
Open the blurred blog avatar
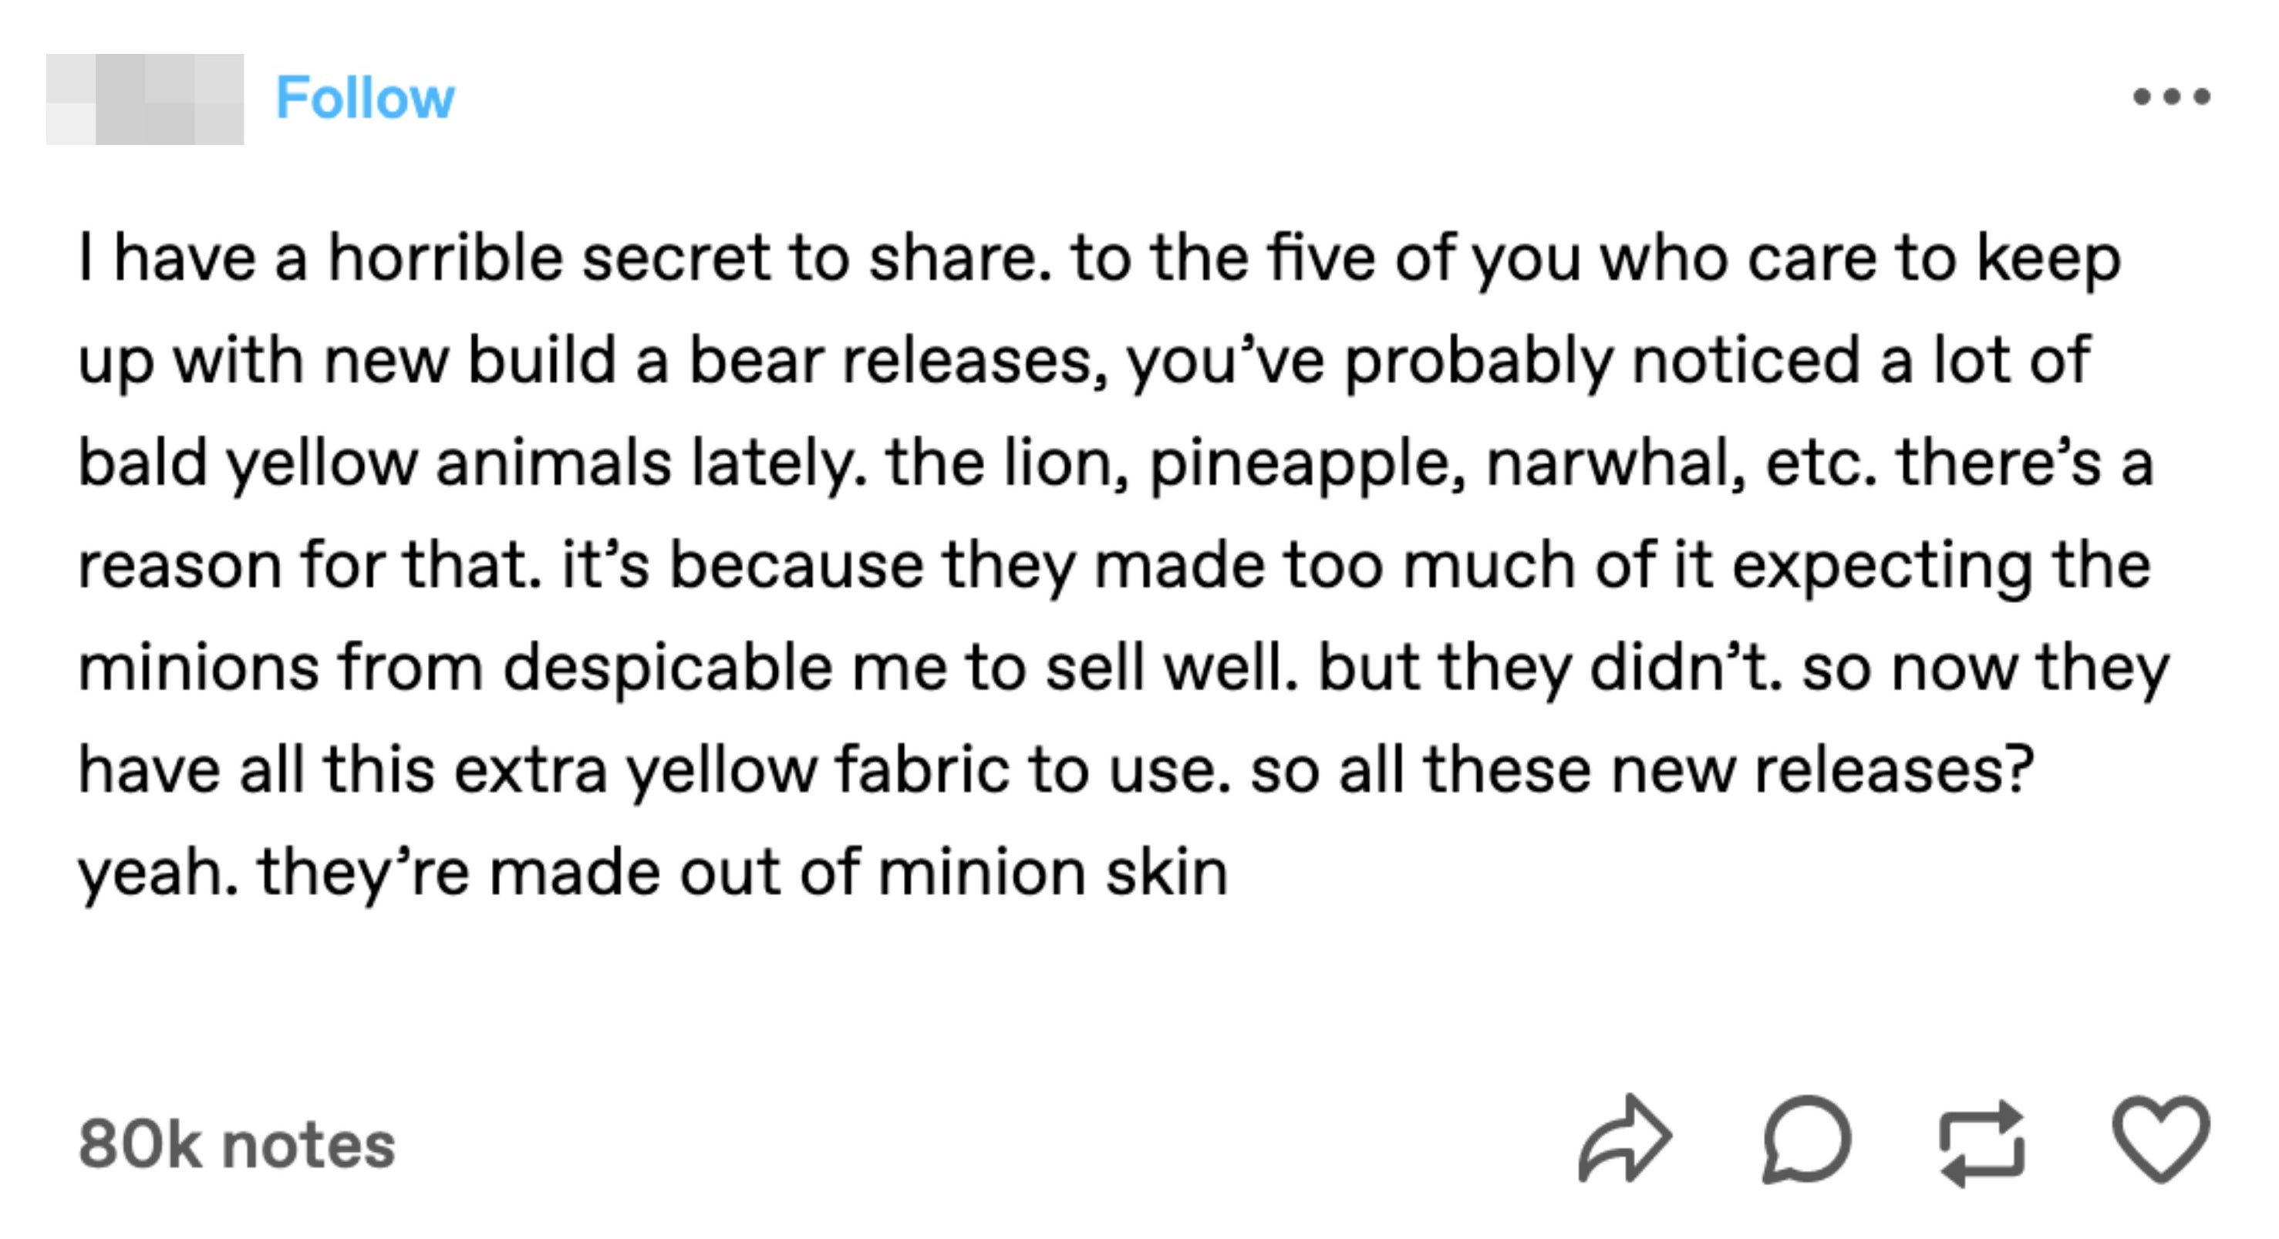coord(145,99)
